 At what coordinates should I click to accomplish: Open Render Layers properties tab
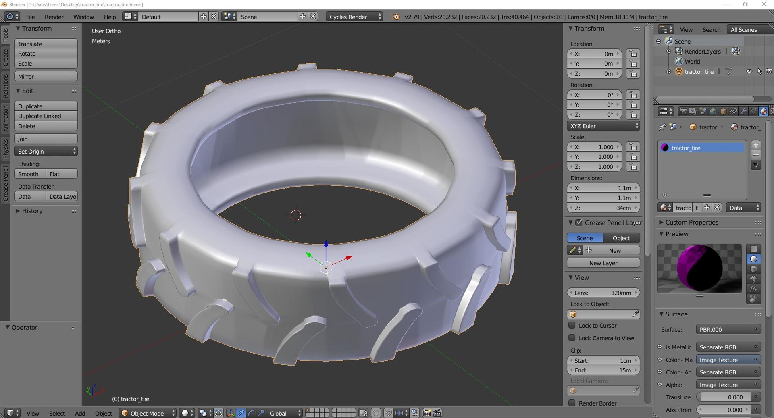pyautogui.click(x=693, y=111)
